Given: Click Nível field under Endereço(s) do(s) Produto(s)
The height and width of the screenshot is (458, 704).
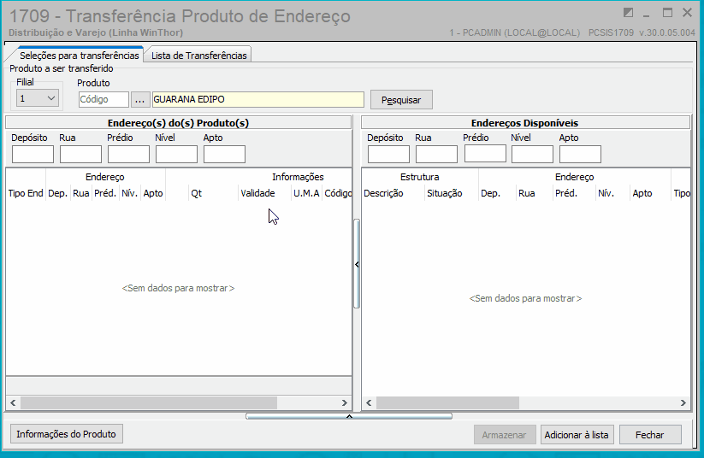Looking at the screenshot, I should 176,155.
